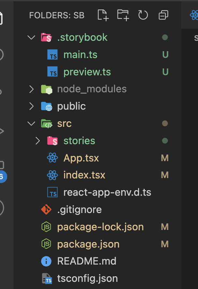
Task: Refresh the explorer tree
Action: pyautogui.click(x=143, y=15)
